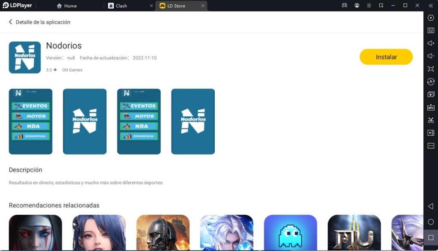Close the LD Store tab
The width and height of the screenshot is (438, 251).
coord(203,6)
